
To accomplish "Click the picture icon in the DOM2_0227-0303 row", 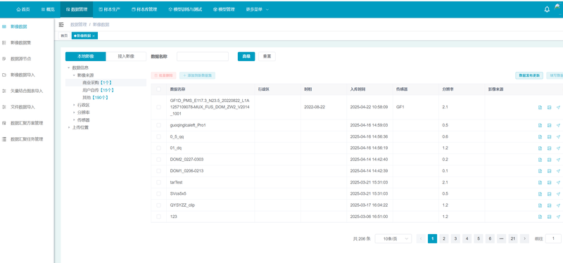I will (x=549, y=160).
